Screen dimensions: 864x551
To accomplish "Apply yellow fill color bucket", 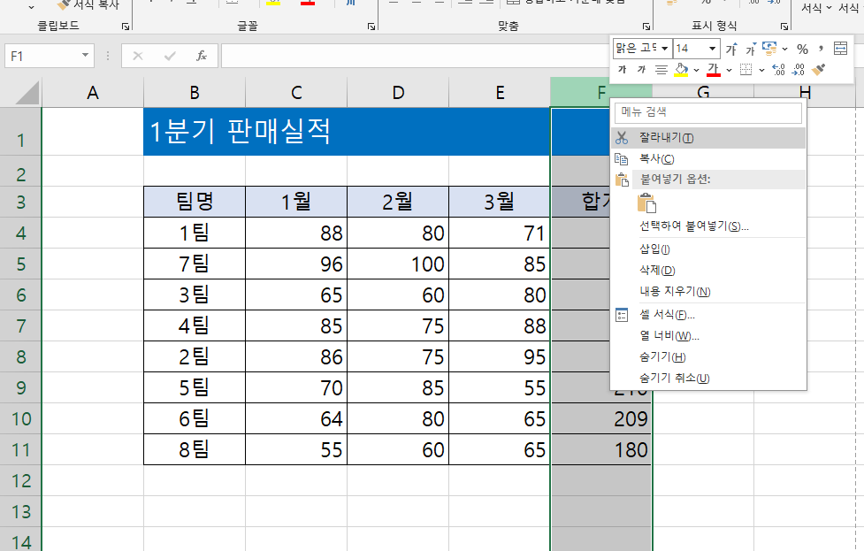I will [x=682, y=69].
